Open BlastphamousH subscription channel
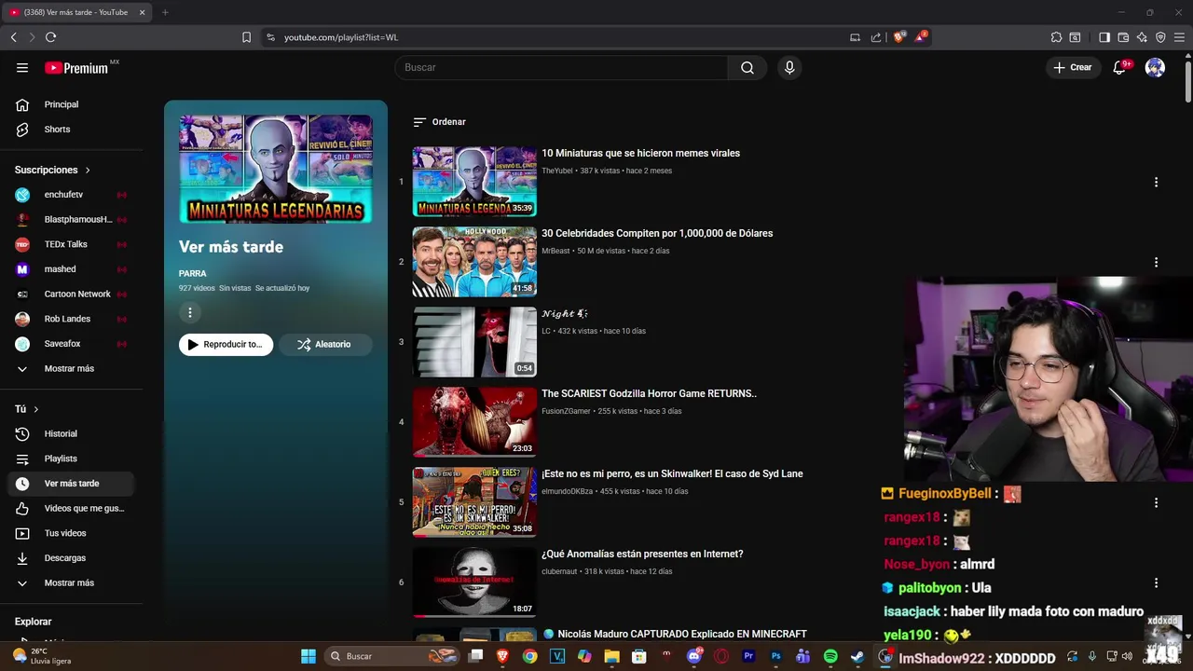This screenshot has height=671, width=1193. click(70, 219)
